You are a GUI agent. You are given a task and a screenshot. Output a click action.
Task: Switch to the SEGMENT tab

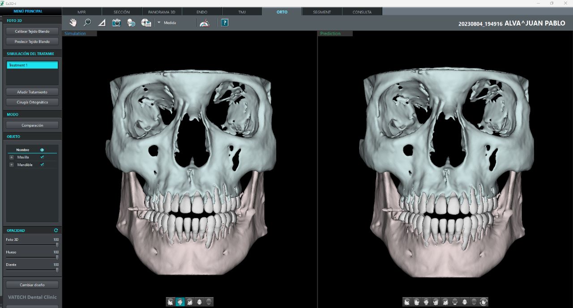(322, 12)
